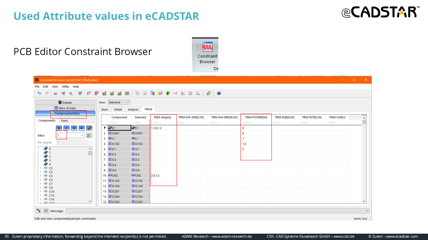Click the Undo arrow in the toolbar
The image size is (428, 240).
[x=39, y=93]
